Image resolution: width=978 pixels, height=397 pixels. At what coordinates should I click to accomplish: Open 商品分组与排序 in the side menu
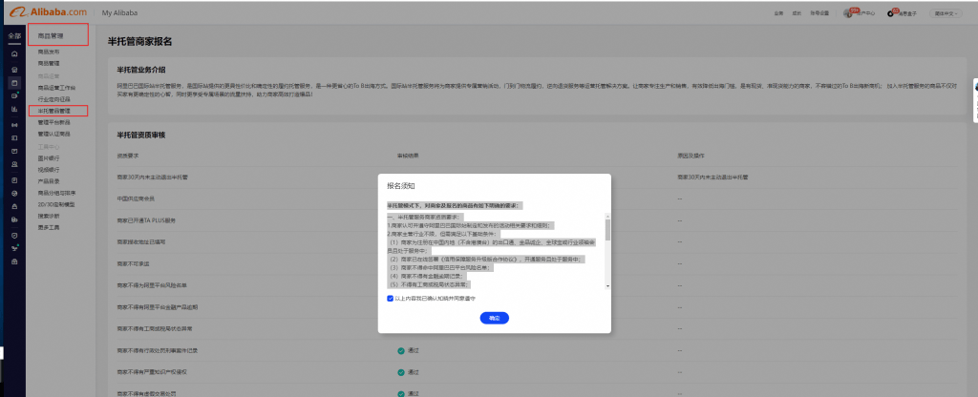click(56, 193)
